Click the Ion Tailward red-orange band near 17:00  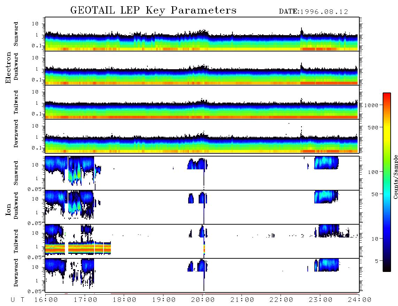(x=81, y=248)
